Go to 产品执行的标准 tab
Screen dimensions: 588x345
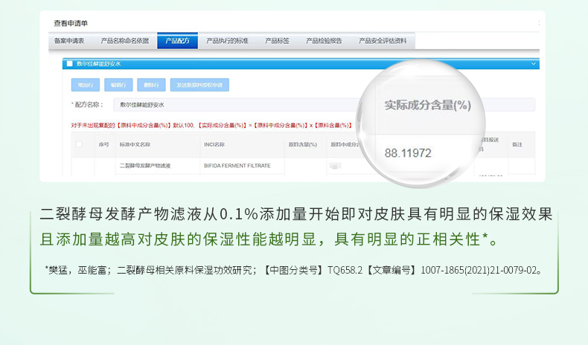pyautogui.click(x=227, y=41)
